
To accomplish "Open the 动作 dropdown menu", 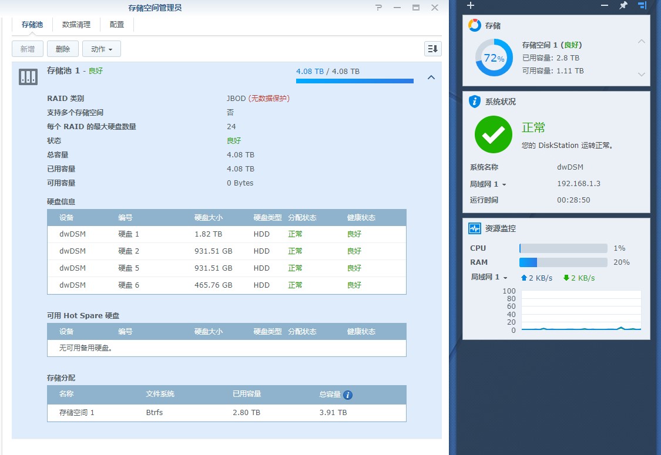I will tap(101, 49).
